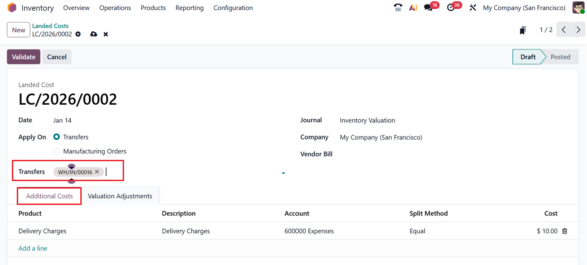Click Add a line link
Screen dimensions: 587x265
tap(33, 248)
